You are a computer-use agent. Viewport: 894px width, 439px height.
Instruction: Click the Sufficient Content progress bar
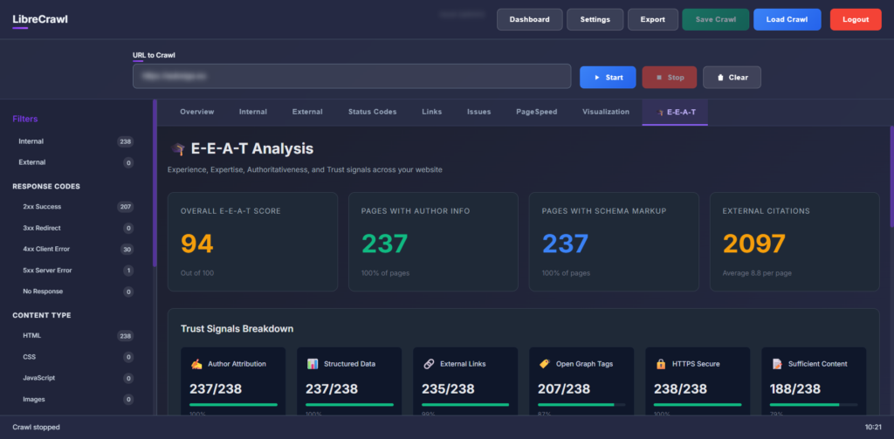coord(814,405)
